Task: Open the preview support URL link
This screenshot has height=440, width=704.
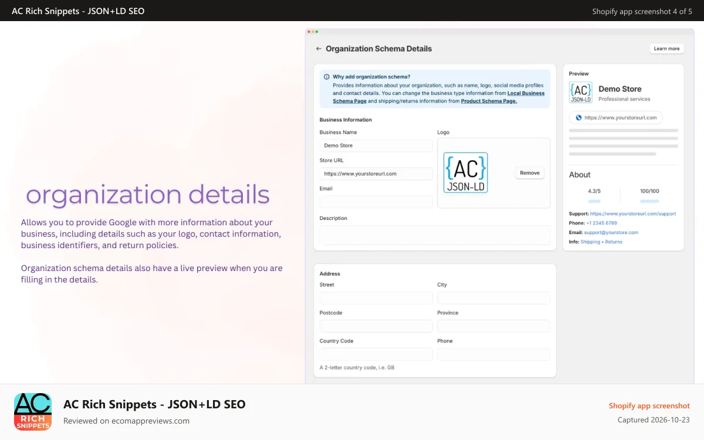Action: 633,214
